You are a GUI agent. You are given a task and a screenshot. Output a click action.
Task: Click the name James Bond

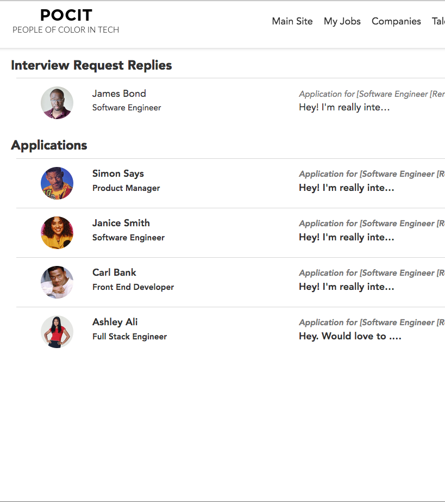pyautogui.click(x=119, y=94)
